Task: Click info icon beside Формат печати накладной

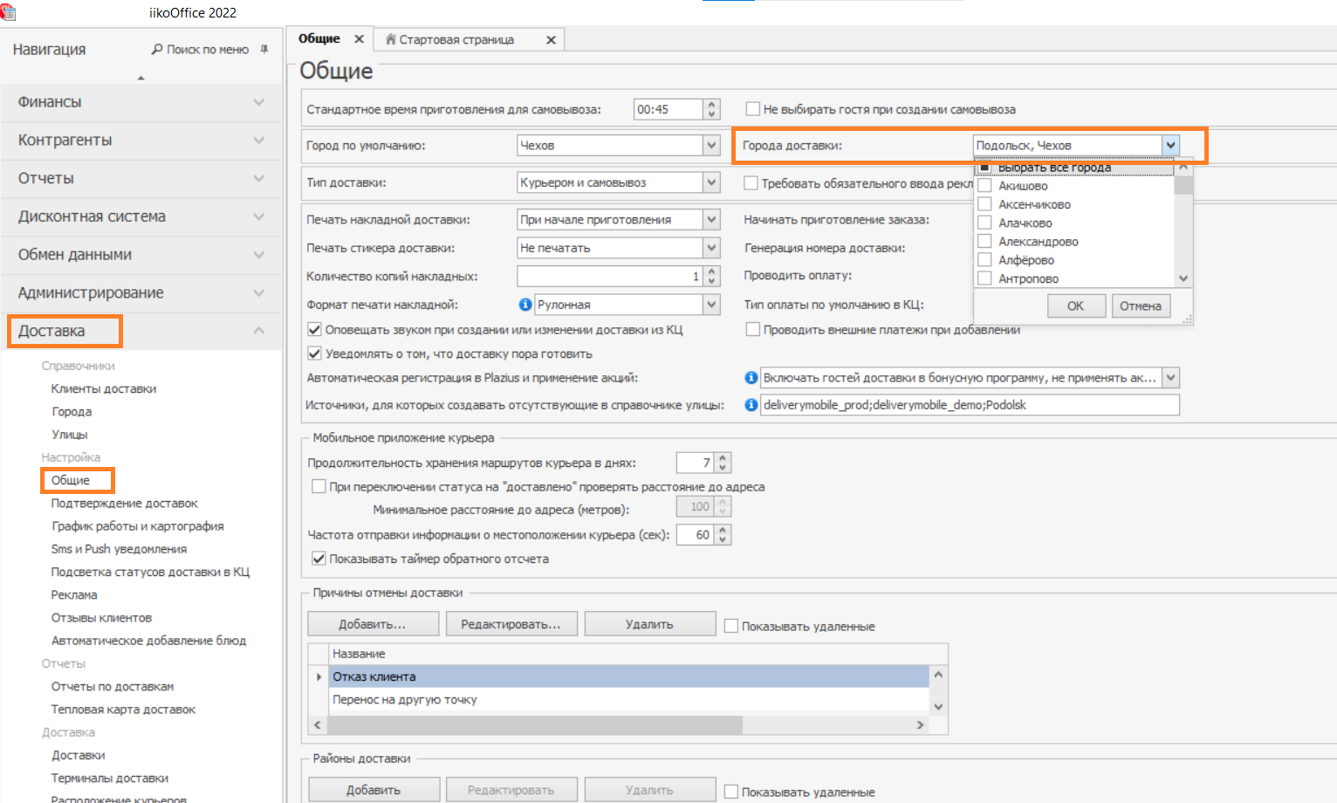Action: pos(525,305)
